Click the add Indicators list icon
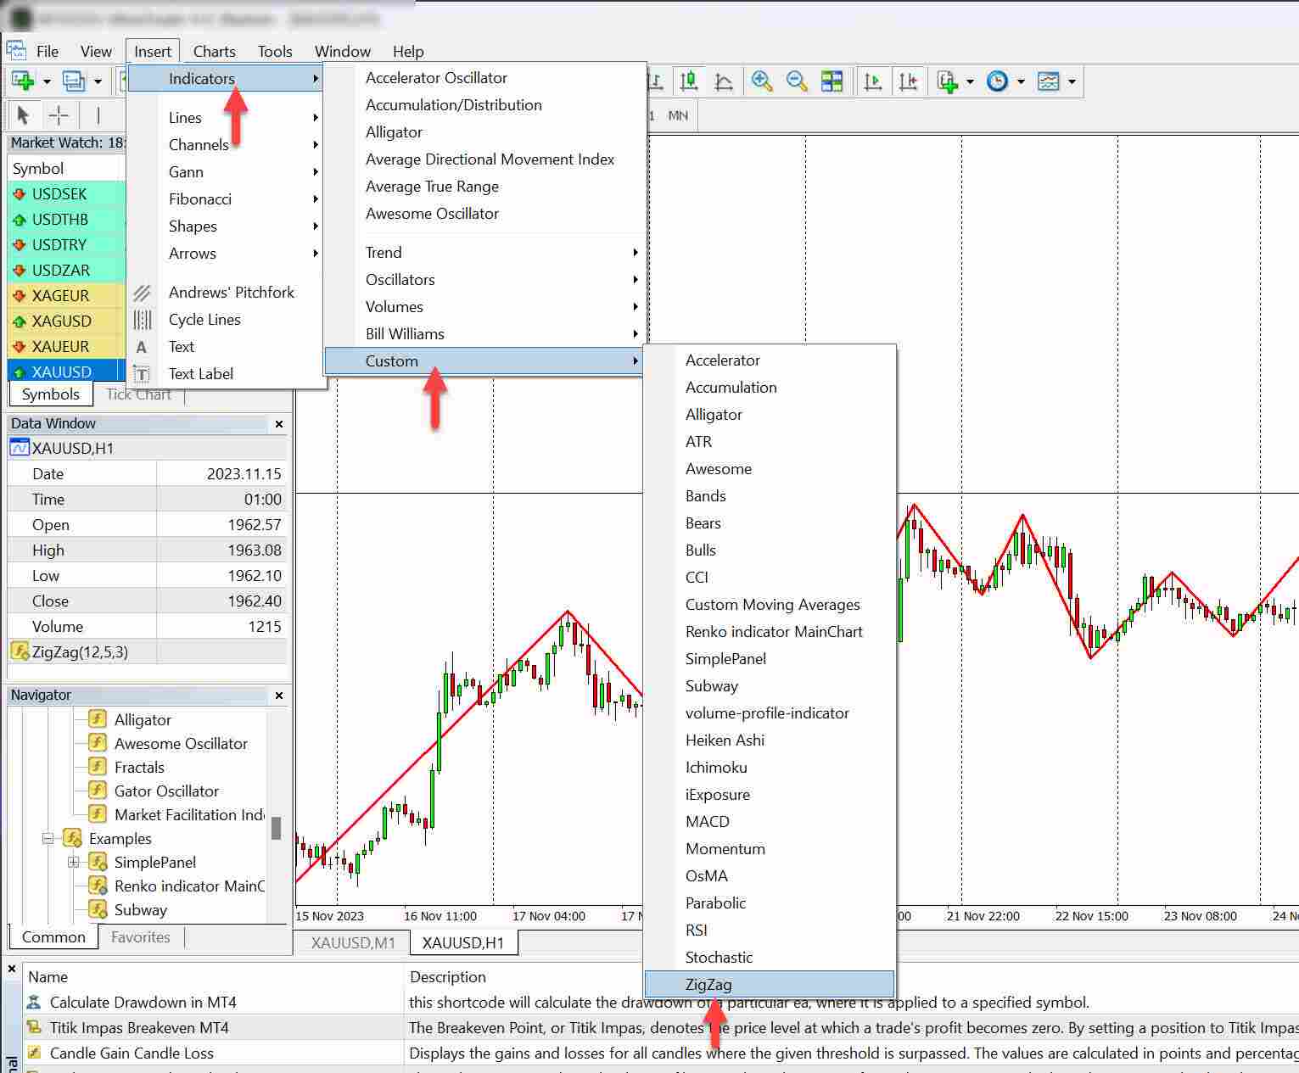 [x=948, y=81]
